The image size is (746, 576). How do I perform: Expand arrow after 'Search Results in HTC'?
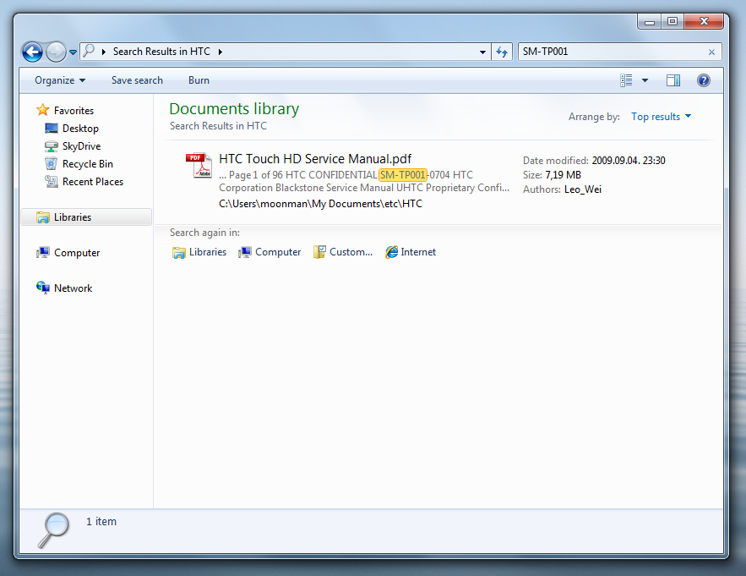tap(221, 52)
